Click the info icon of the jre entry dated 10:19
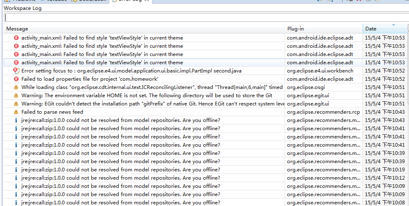 (x=16, y=170)
